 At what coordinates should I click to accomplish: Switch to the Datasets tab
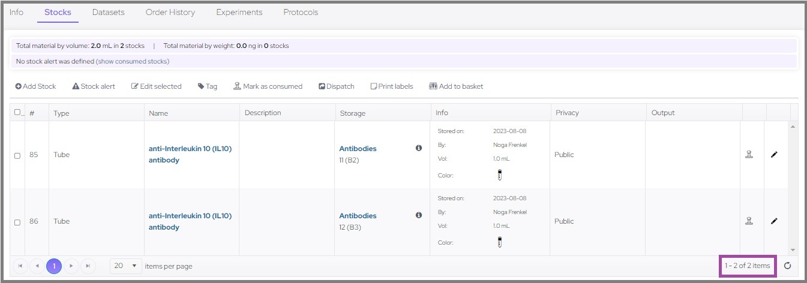click(x=109, y=12)
